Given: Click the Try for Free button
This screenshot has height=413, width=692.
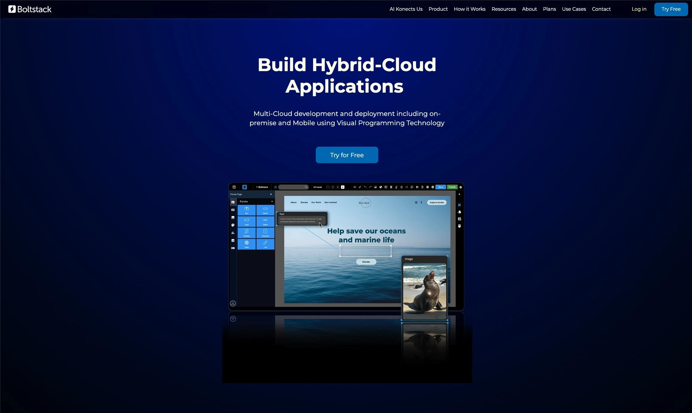Looking at the screenshot, I should coord(347,155).
